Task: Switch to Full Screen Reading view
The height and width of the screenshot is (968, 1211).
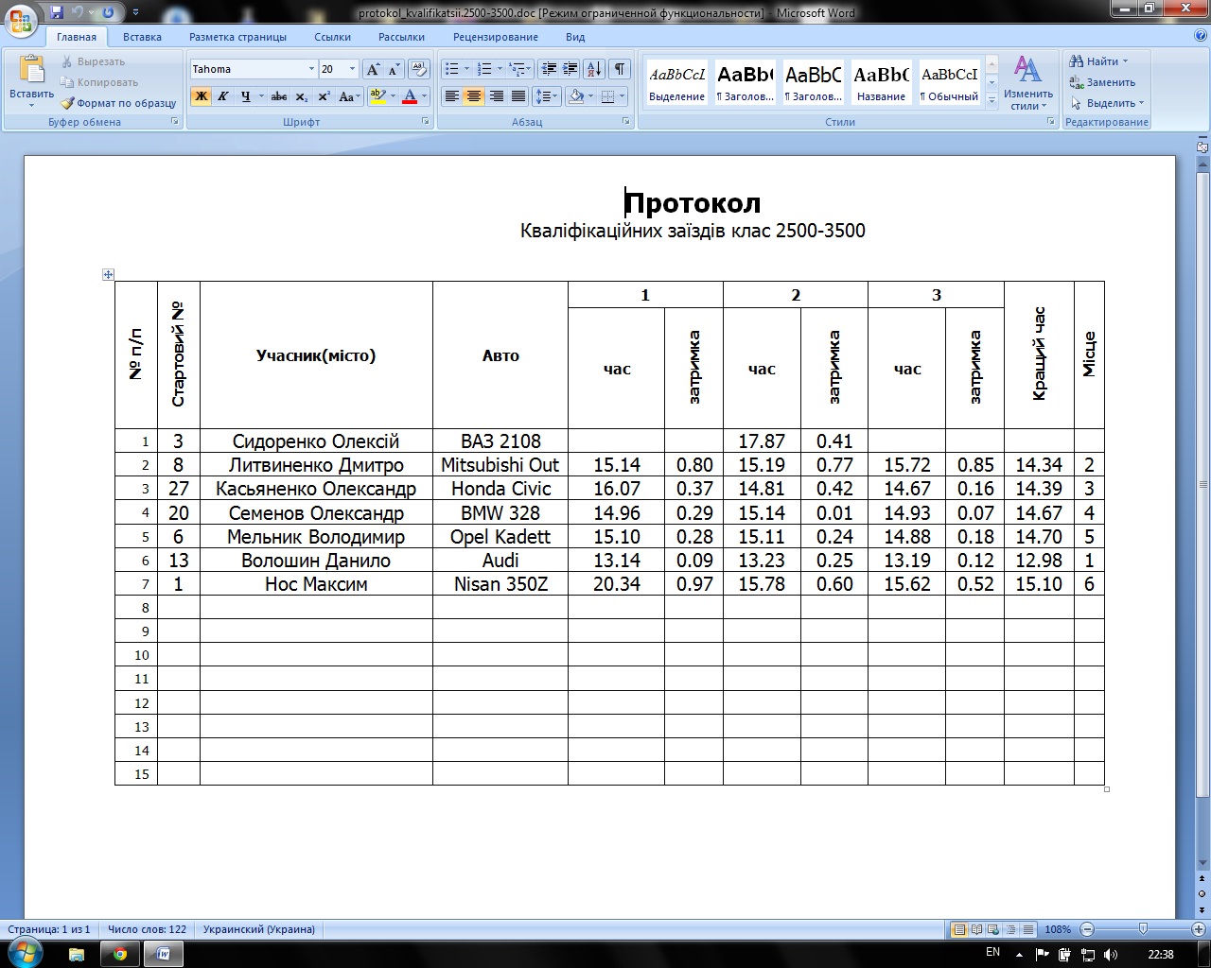Action: pos(976,929)
